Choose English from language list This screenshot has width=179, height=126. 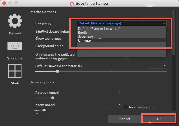click(x=84, y=33)
